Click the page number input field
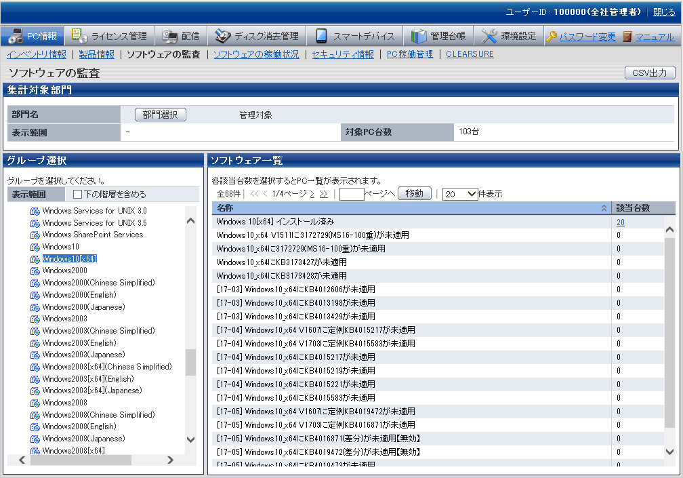The width and height of the screenshot is (683, 478). (352, 194)
